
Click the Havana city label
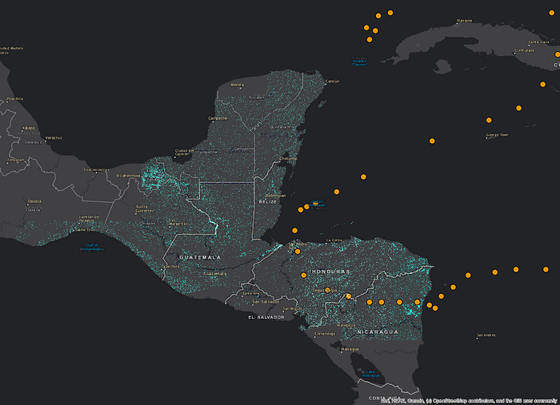click(464, 21)
